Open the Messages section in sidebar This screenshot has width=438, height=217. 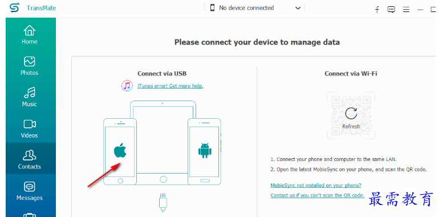[x=30, y=191]
